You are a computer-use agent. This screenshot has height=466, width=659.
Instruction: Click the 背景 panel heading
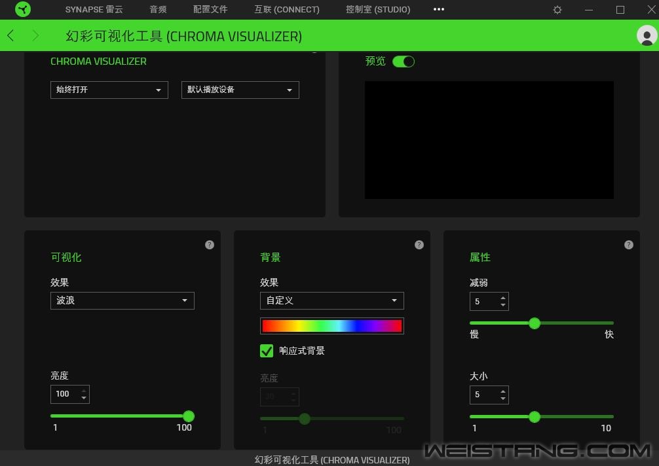coord(271,257)
